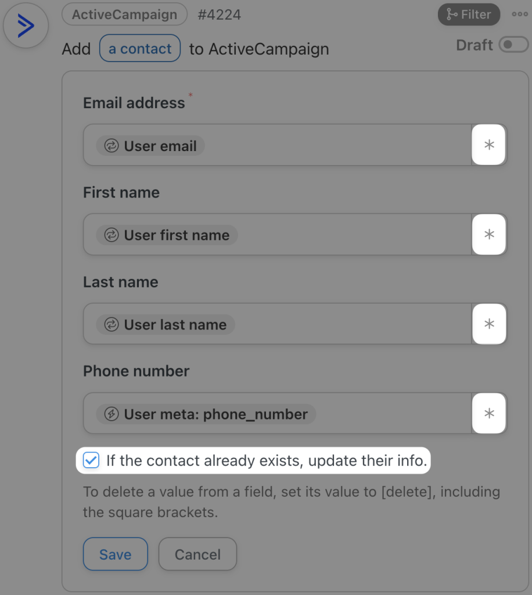Viewport: 532px width, 595px height.
Task: Uncheck the update existing contact checkbox
Action: pyautogui.click(x=91, y=460)
